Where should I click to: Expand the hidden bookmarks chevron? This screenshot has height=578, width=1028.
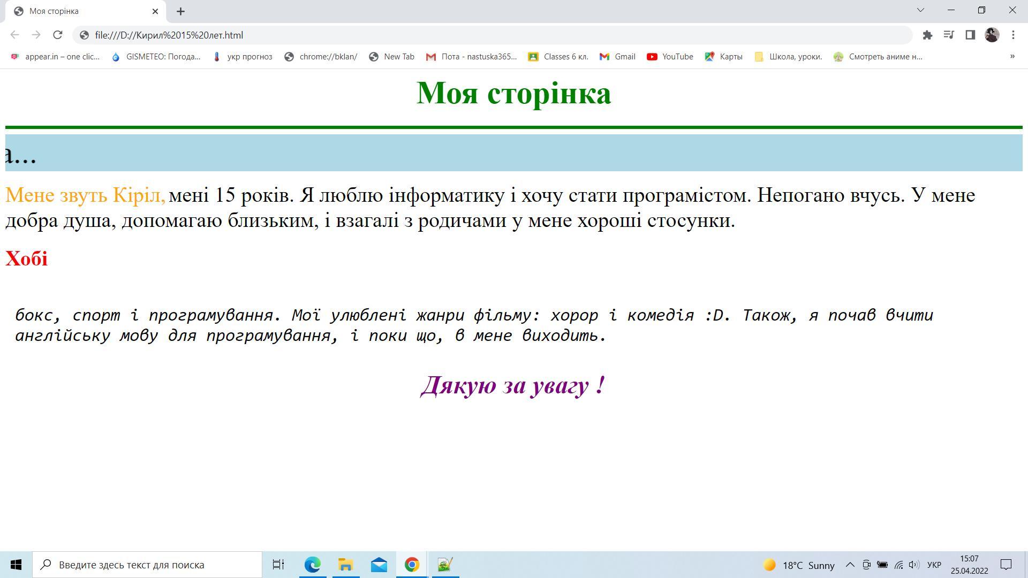1012,56
